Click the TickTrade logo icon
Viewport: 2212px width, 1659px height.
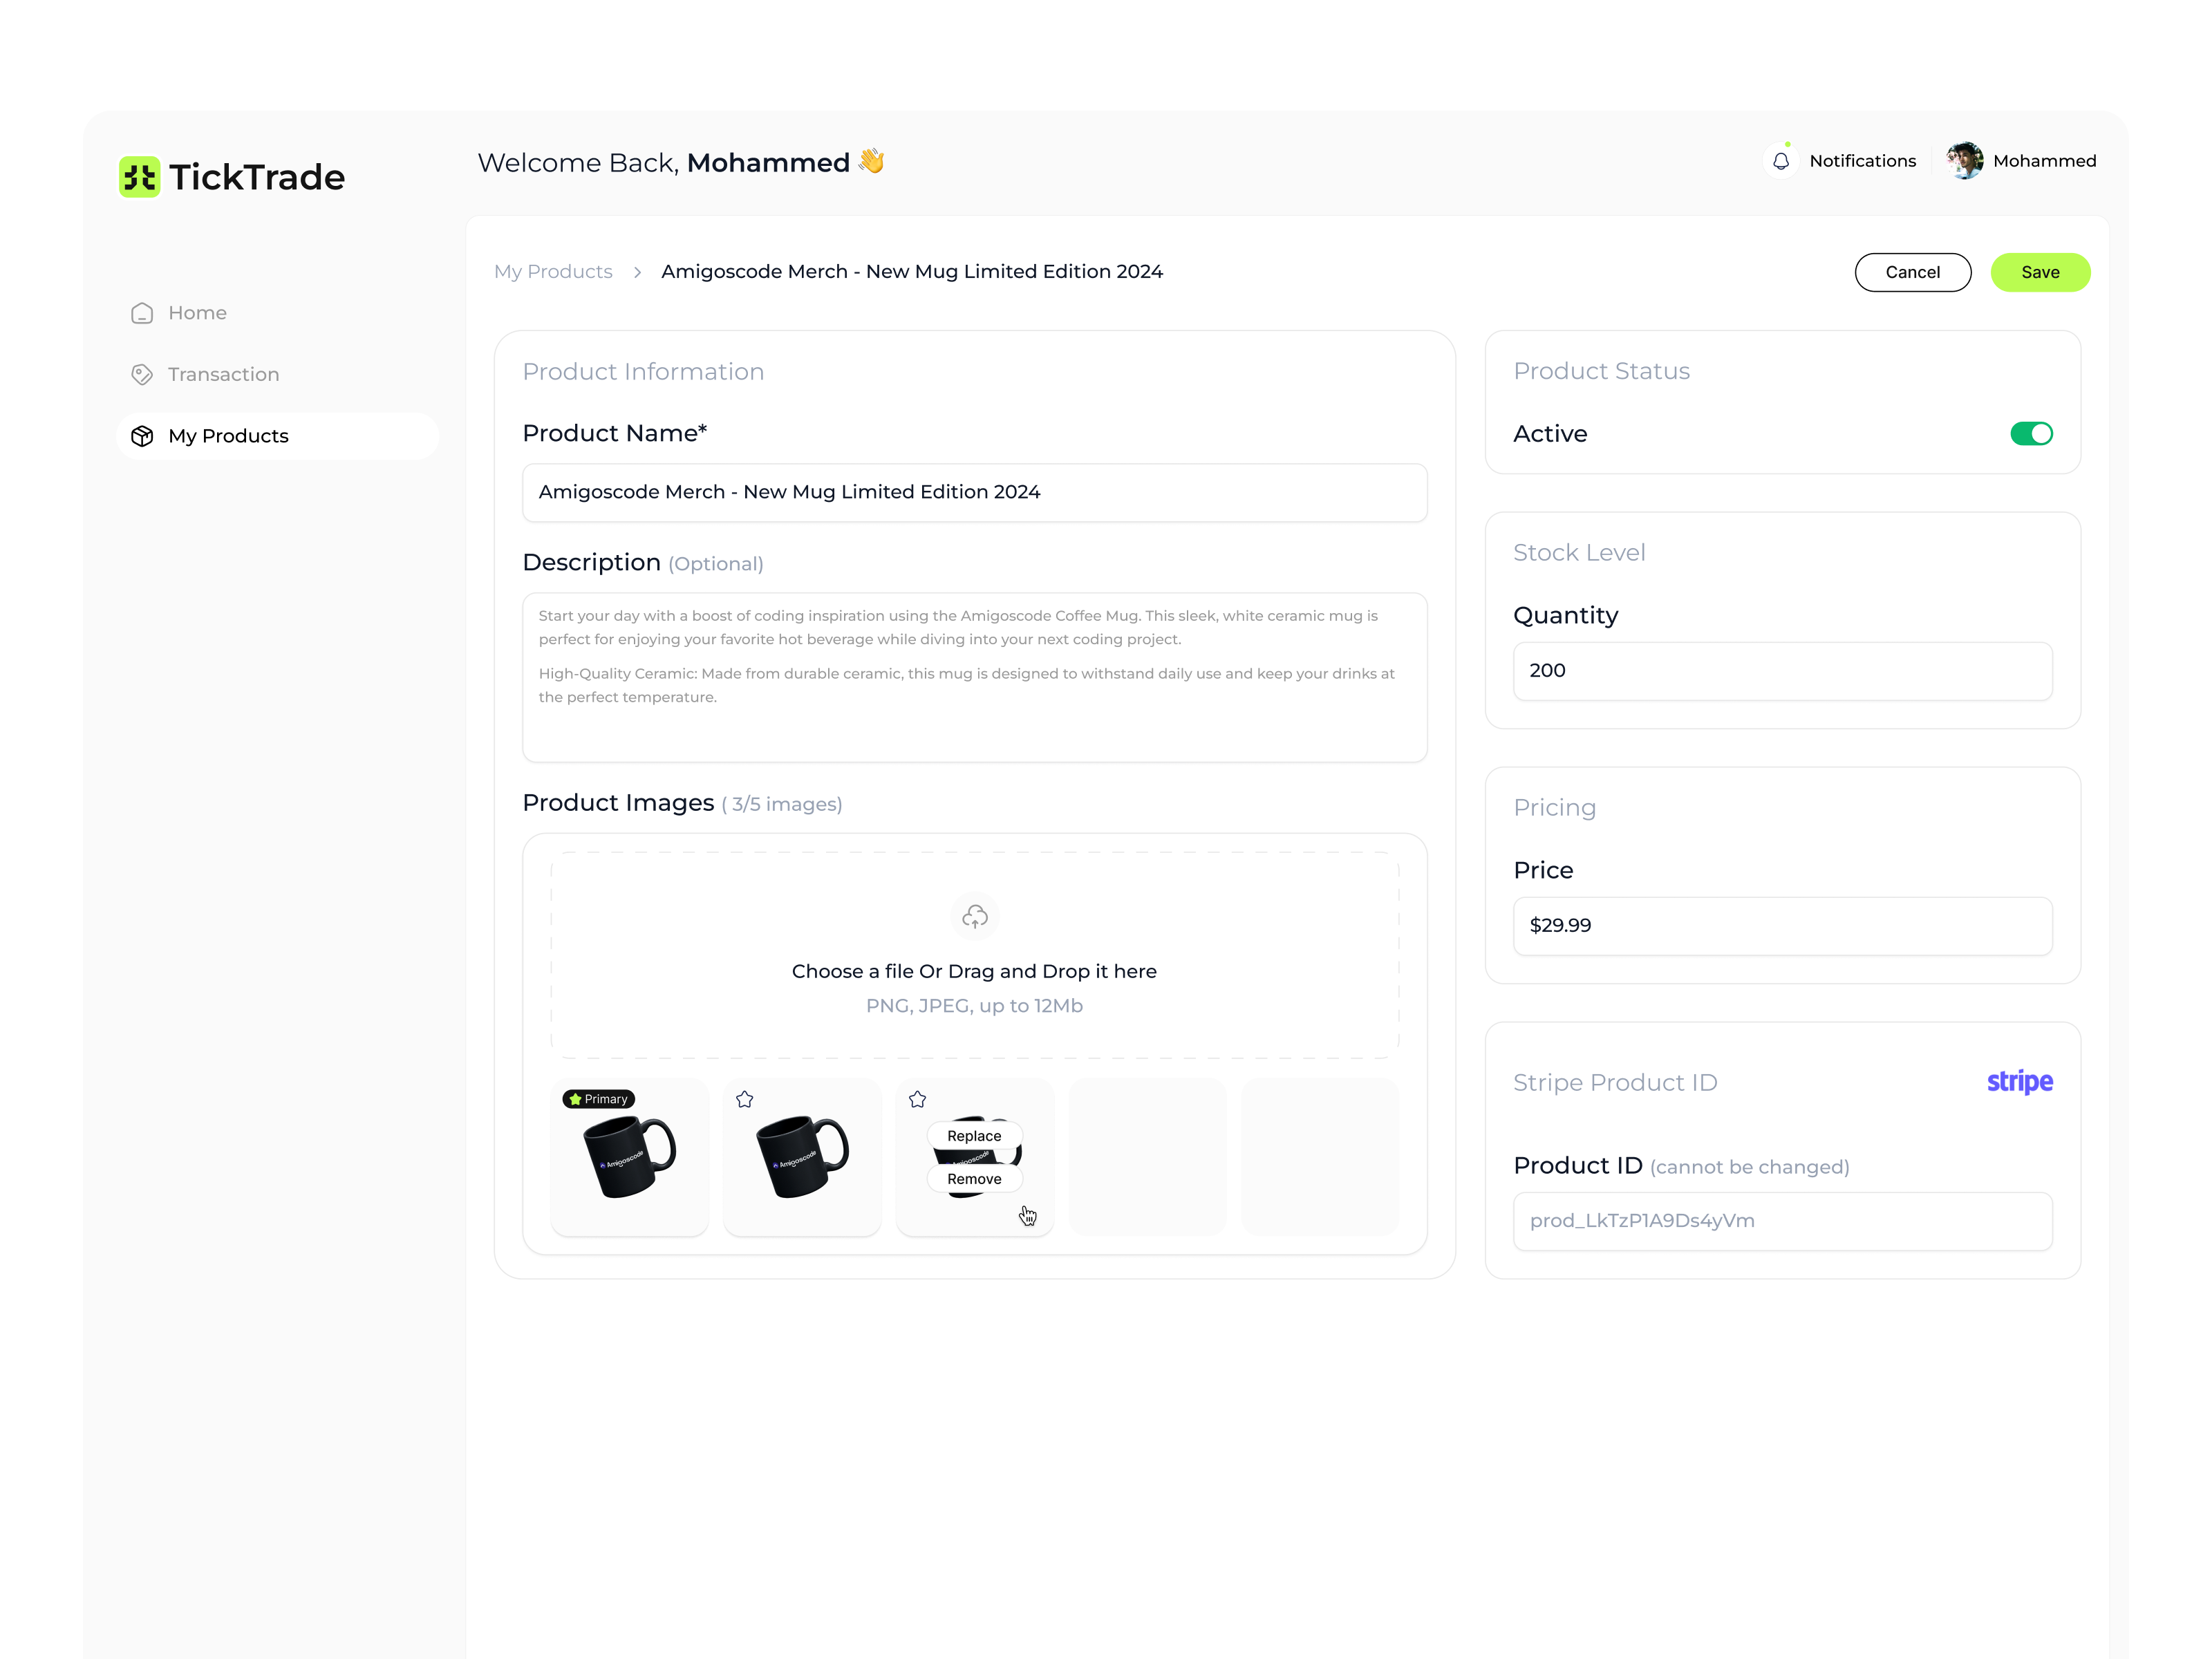(139, 177)
